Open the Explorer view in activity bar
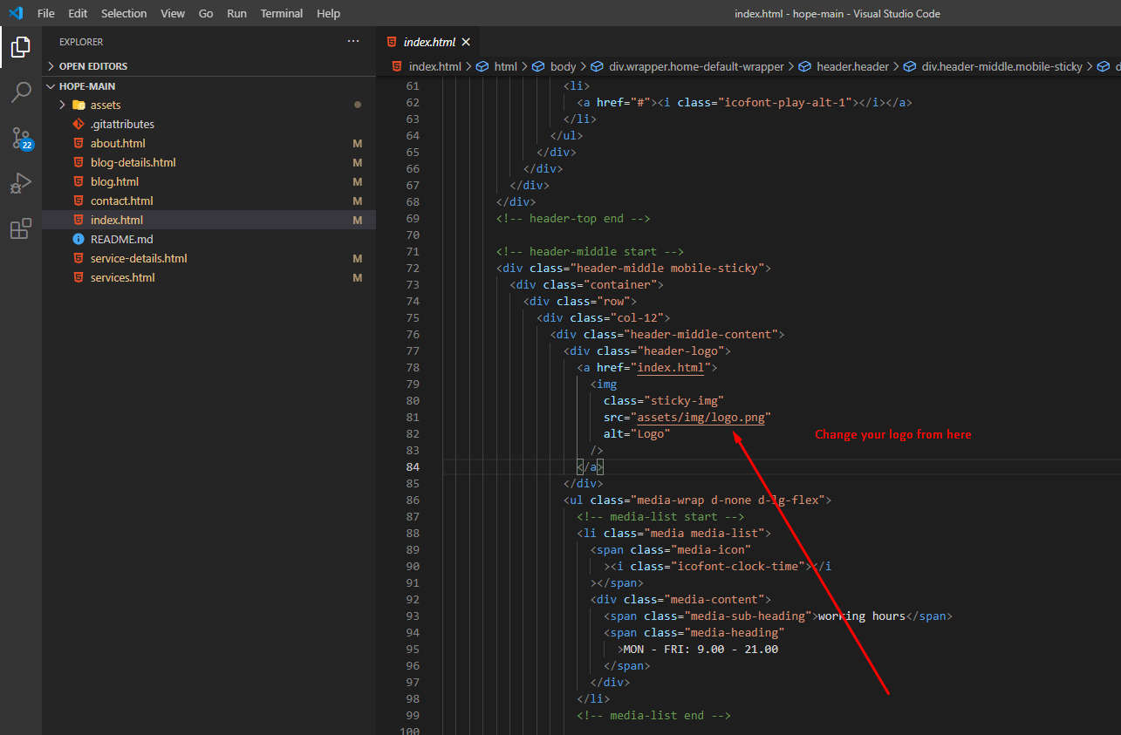The height and width of the screenshot is (735, 1121). tap(21, 47)
